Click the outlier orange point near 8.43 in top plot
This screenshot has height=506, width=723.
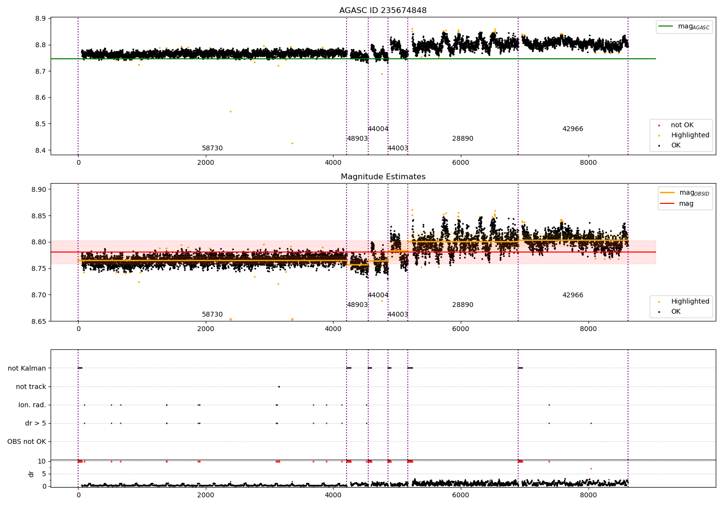tap(292, 143)
